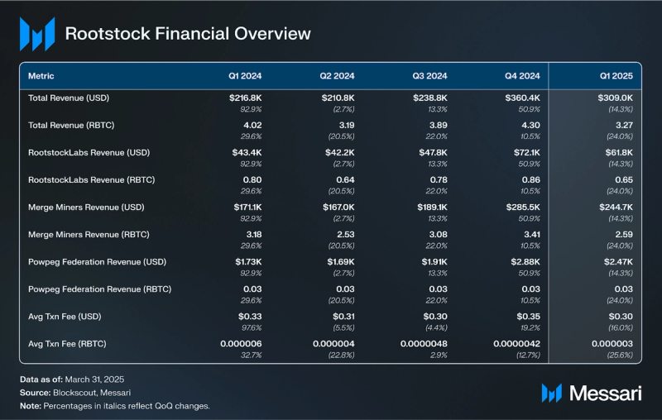Screen dimensions: 662x420
Task: Click the 0.0000048 average fee value
Action: coord(424,344)
